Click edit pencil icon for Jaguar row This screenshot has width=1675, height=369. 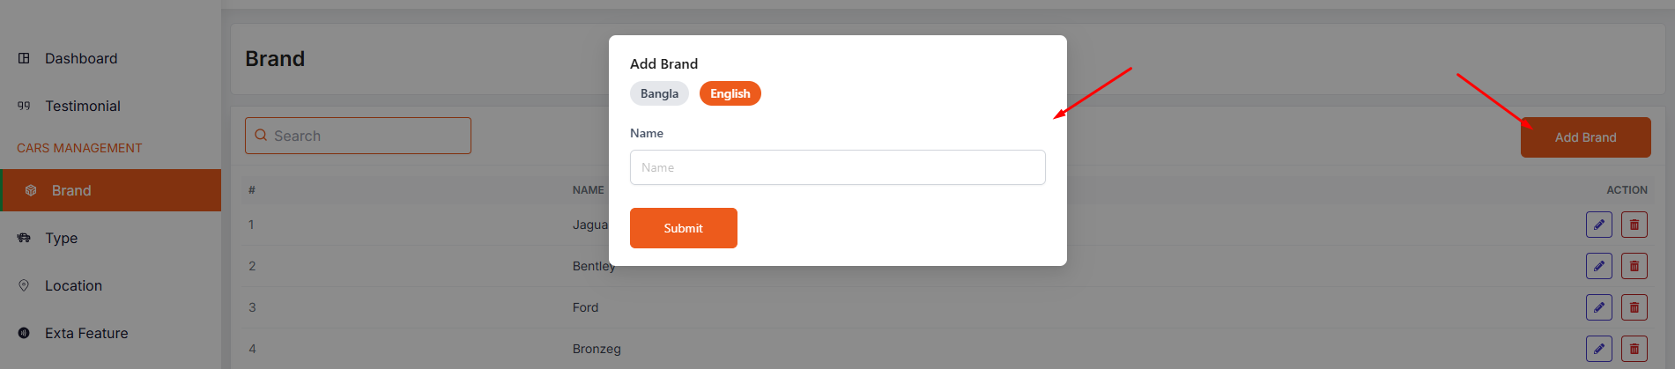coord(1598,225)
